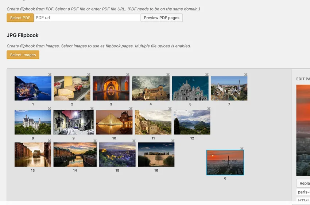Delete page 14 canal image via X icon
Image resolution: width=310 pixels, height=205 pixels.
pos(95,141)
